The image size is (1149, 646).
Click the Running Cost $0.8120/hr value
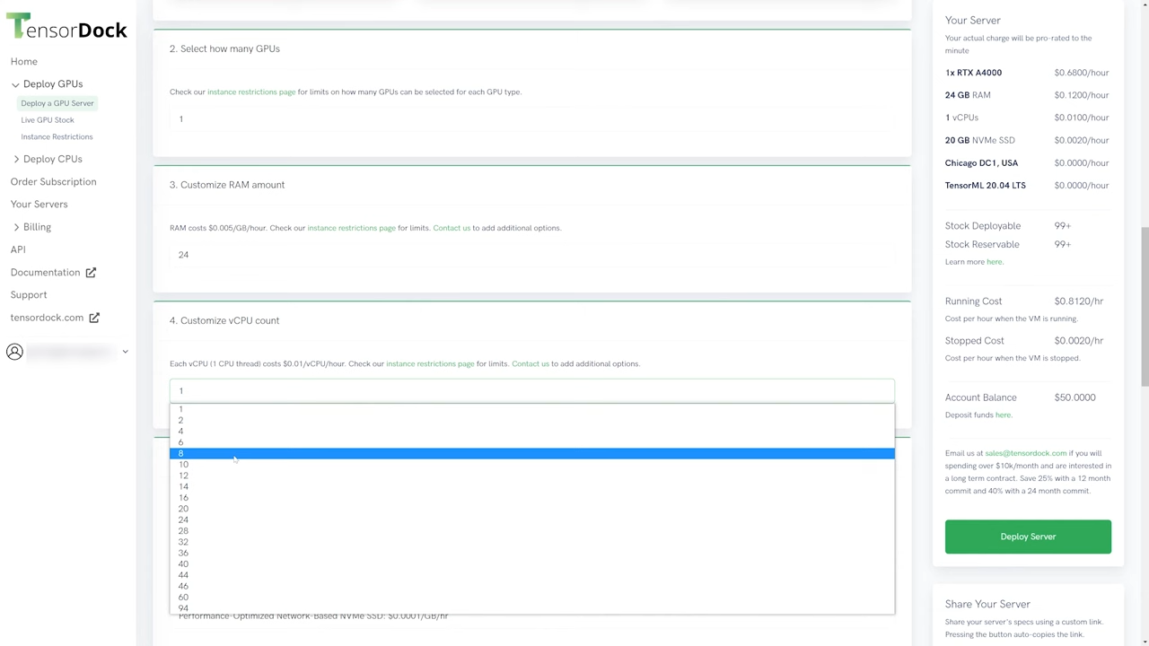click(1078, 301)
